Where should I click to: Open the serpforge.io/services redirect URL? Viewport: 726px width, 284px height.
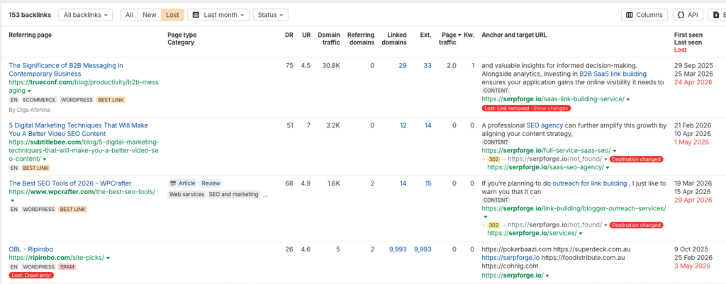point(532,233)
